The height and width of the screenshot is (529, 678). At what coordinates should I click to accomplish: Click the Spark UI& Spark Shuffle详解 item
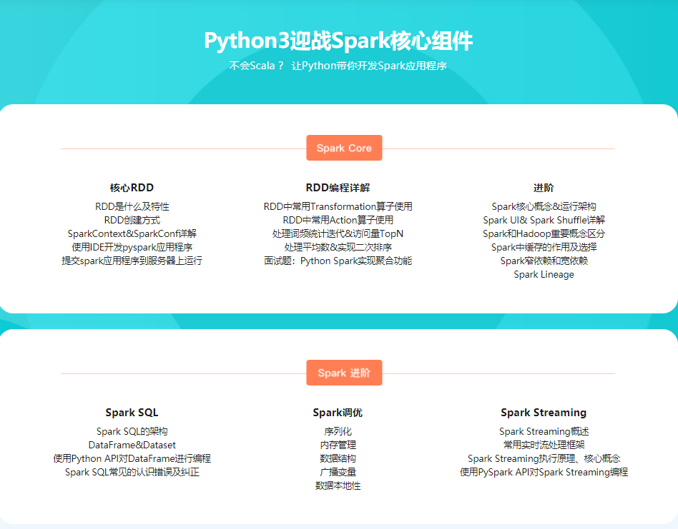pos(544,220)
